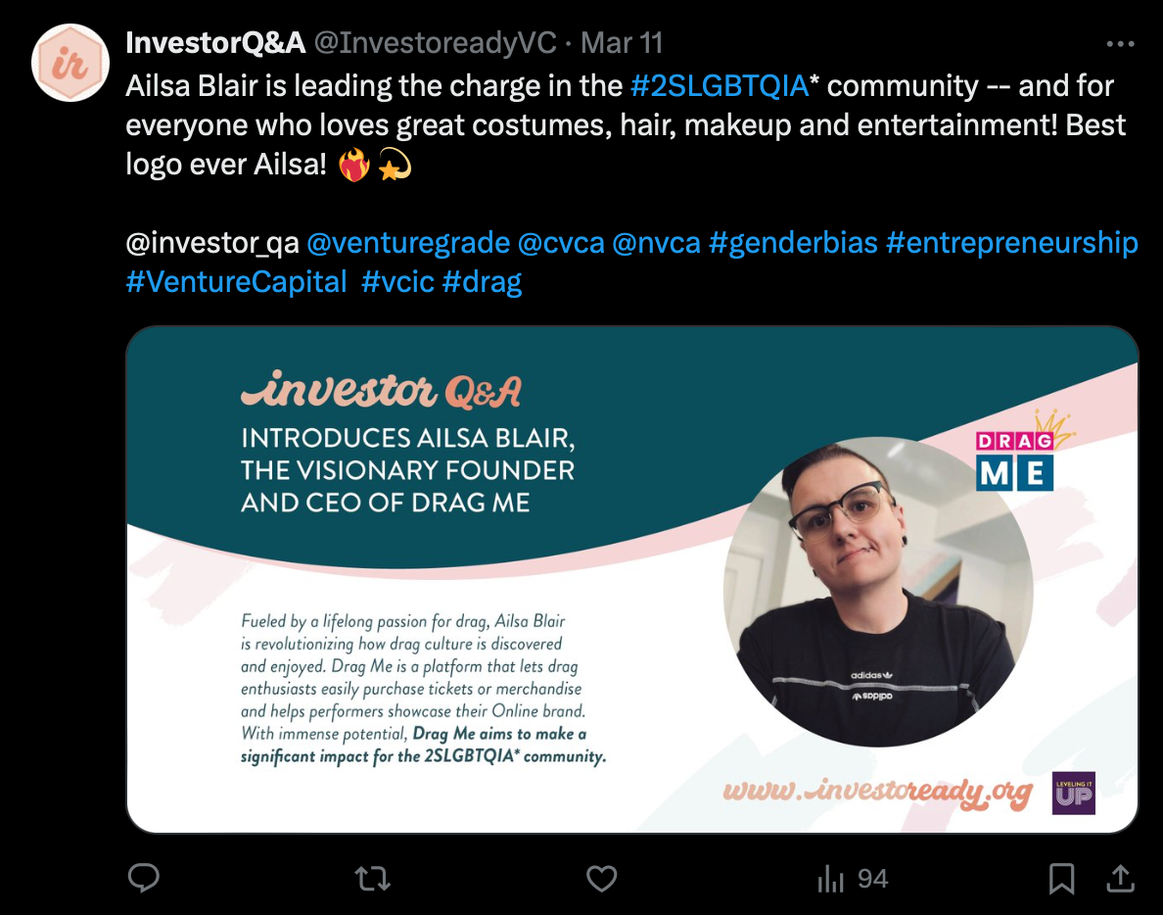Open the @nvca mention
This screenshot has width=1163, height=915.
pyautogui.click(x=657, y=243)
